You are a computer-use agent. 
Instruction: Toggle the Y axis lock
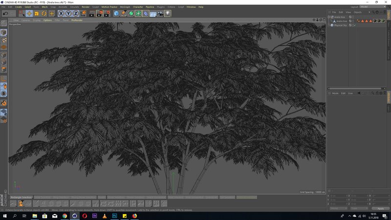click(68, 14)
